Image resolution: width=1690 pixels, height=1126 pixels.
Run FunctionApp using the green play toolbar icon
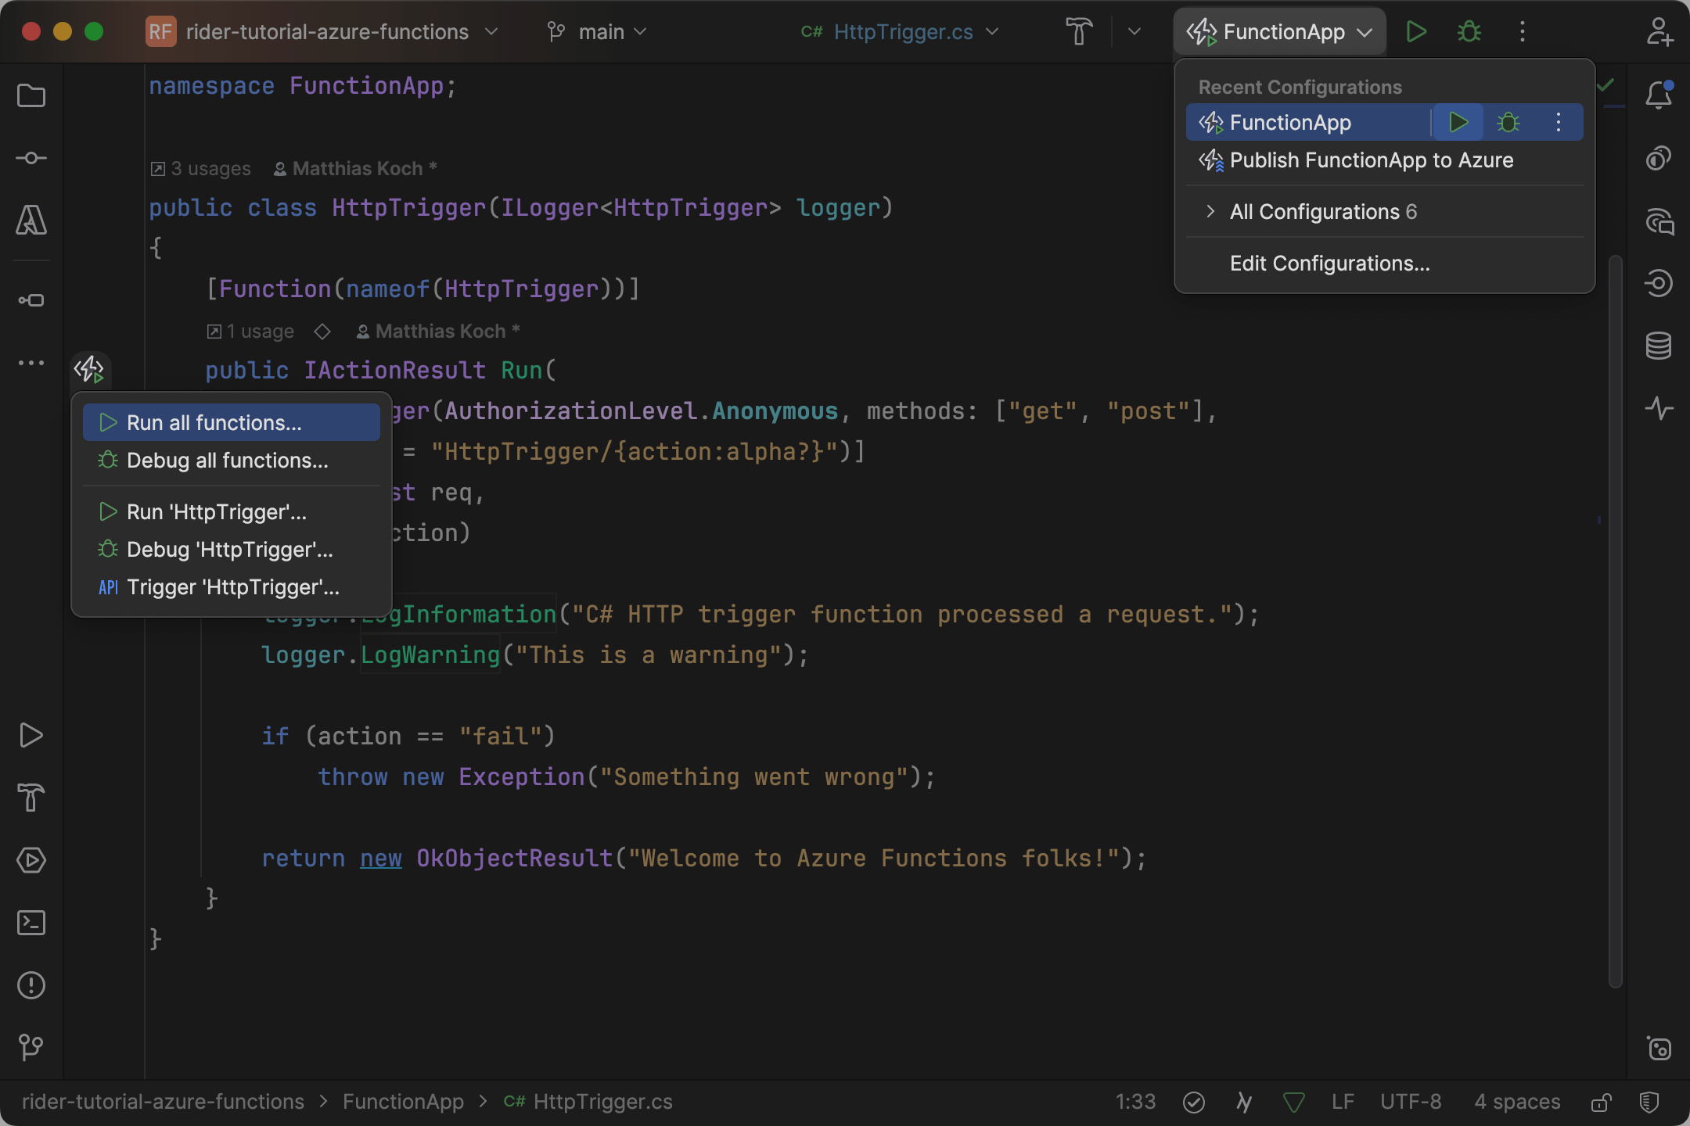(x=1416, y=31)
